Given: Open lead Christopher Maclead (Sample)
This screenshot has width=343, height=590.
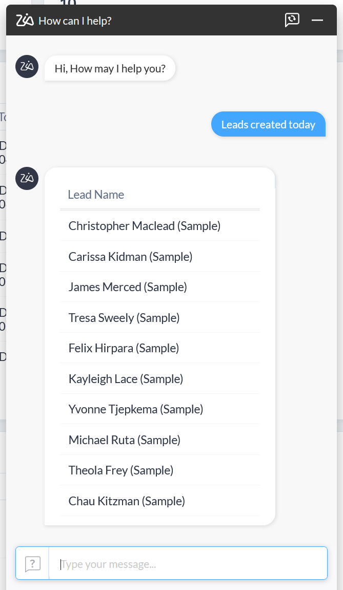Looking at the screenshot, I should click(x=144, y=226).
